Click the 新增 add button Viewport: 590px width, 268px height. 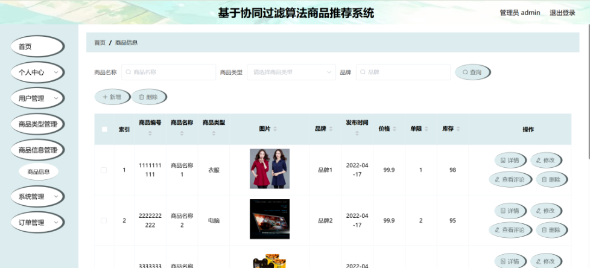click(112, 97)
